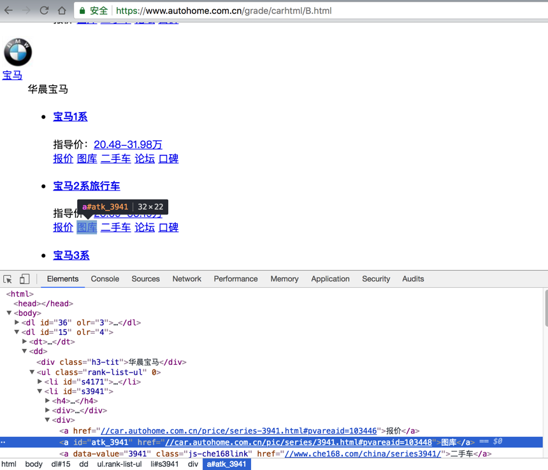
Task: Switch to the Elements tab
Action: [62, 279]
